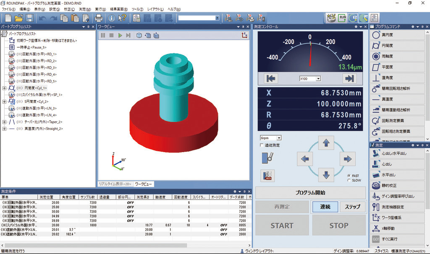430x254 pixels.
Task: Open the X100 magnification dropdown
Action: (x=318, y=78)
